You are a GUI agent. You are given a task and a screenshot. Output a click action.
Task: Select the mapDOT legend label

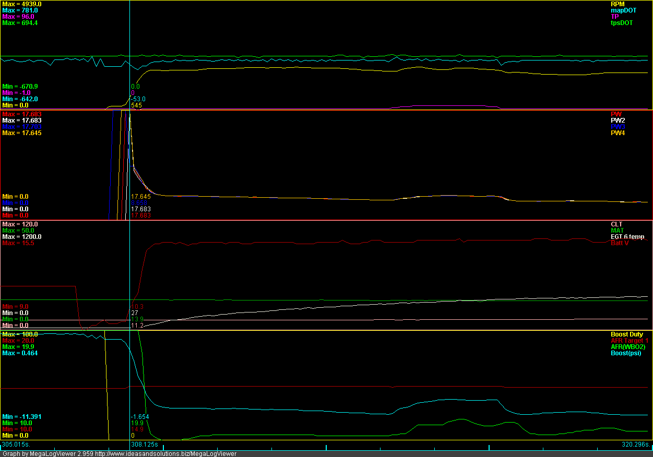point(623,10)
